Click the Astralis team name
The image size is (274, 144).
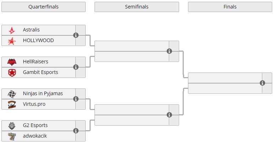(x=31, y=30)
